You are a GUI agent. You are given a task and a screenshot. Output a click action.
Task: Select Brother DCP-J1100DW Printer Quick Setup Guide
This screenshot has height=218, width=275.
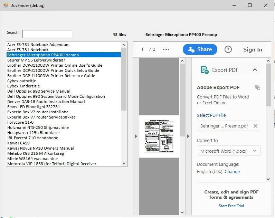64,70
